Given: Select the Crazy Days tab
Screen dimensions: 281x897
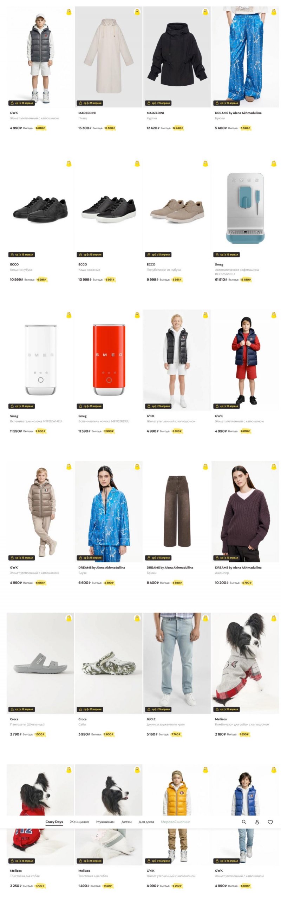Looking at the screenshot, I should coord(54,822).
